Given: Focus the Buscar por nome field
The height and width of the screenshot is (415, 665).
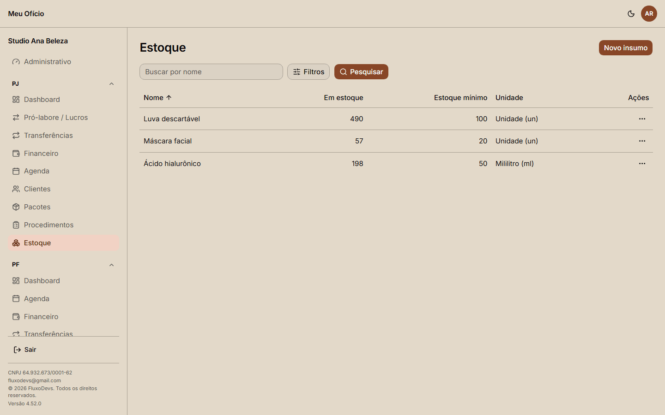Looking at the screenshot, I should 211,72.
